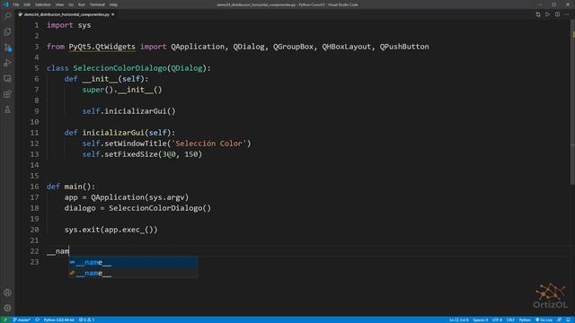Select Python interpreter version in status bar
This screenshot has height=323, width=575.
pos(58,319)
